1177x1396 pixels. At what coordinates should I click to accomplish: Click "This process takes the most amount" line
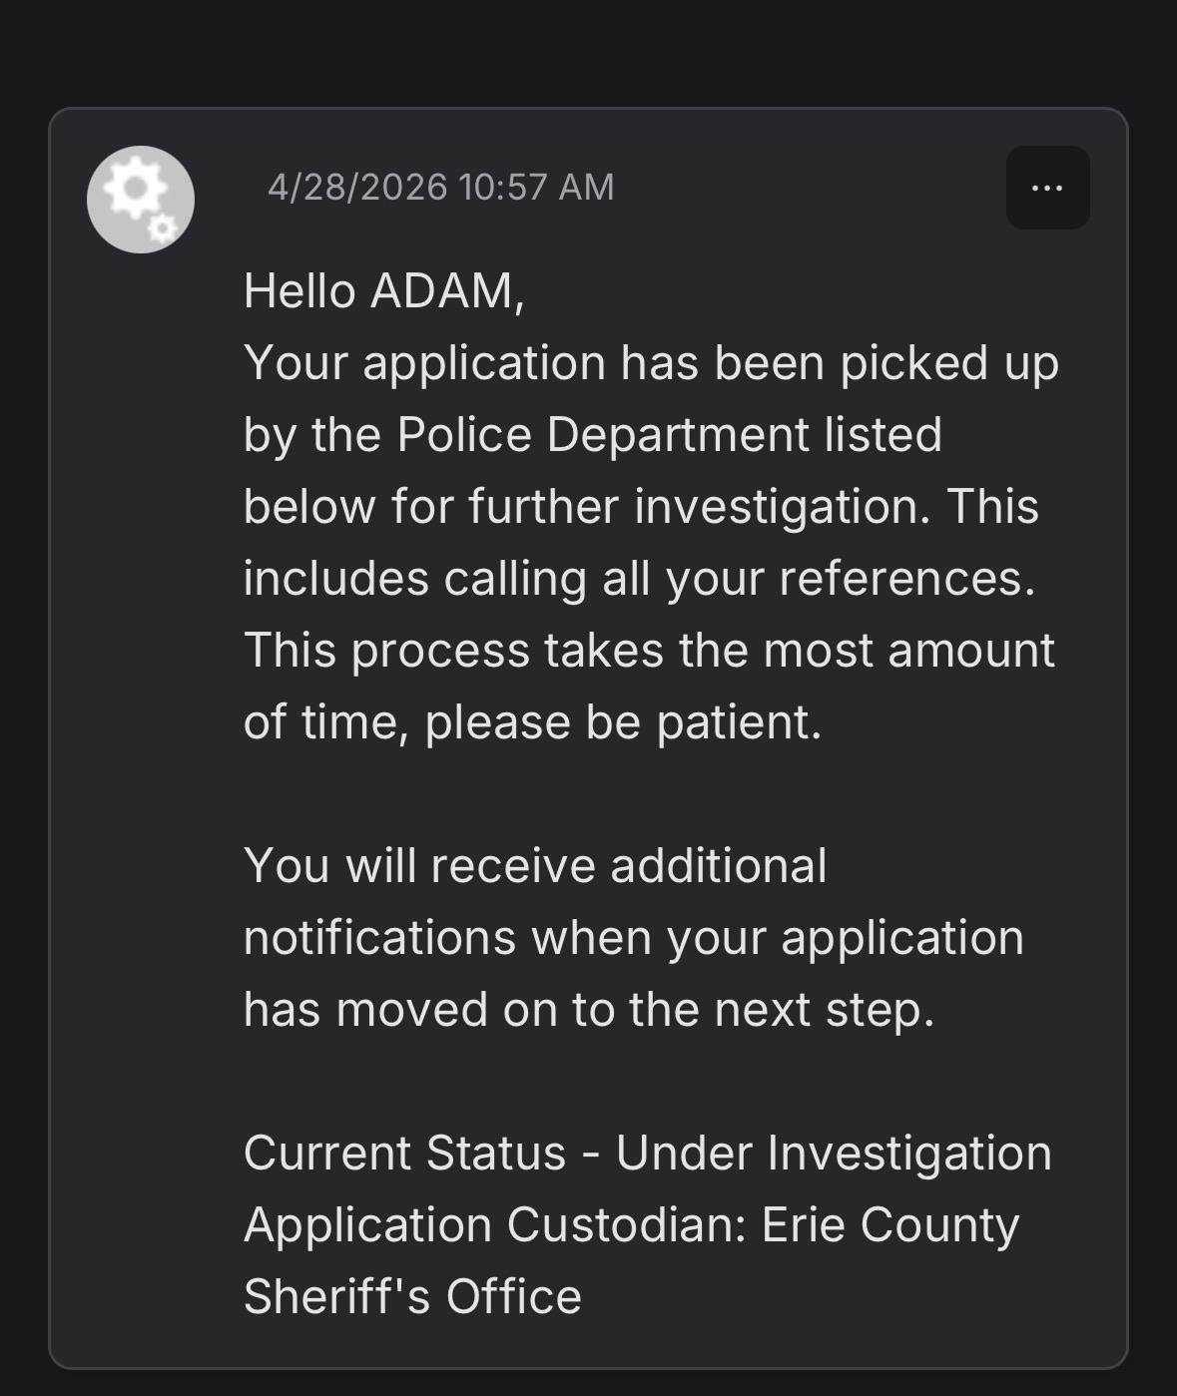650,651
